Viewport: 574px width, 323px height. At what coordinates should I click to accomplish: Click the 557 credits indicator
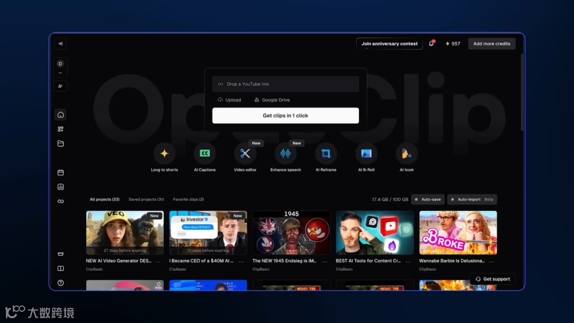pyautogui.click(x=453, y=44)
